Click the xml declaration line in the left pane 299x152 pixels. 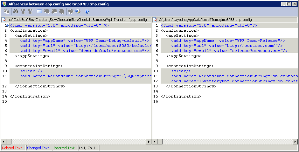[59, 25]
